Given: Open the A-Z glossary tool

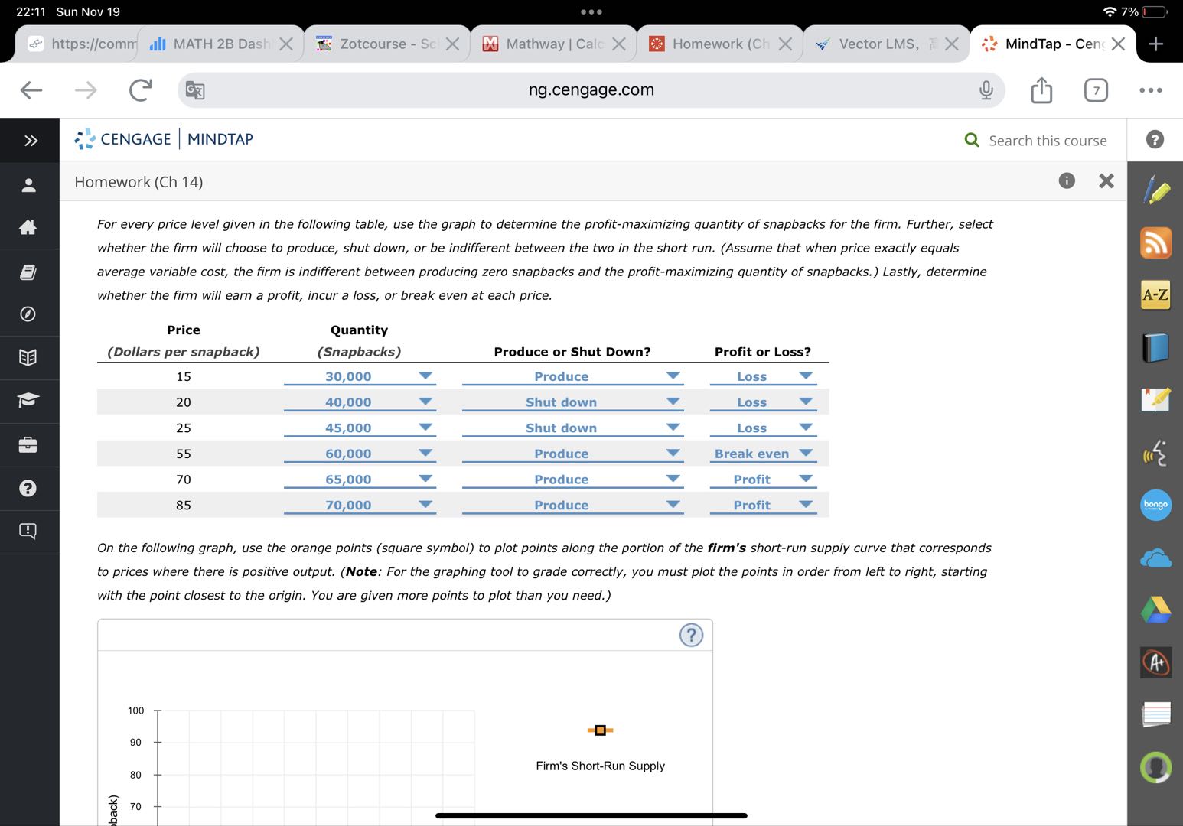Looking at the screenshot, I should (1155, 294).
